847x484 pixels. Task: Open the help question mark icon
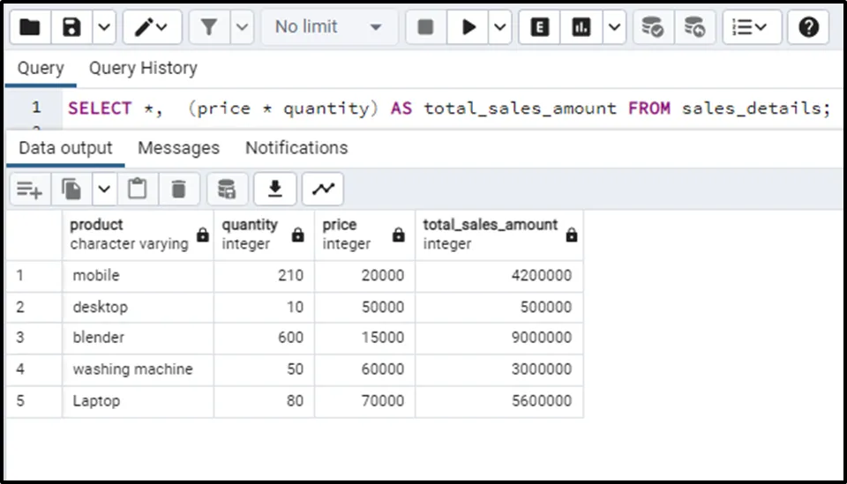808,27
